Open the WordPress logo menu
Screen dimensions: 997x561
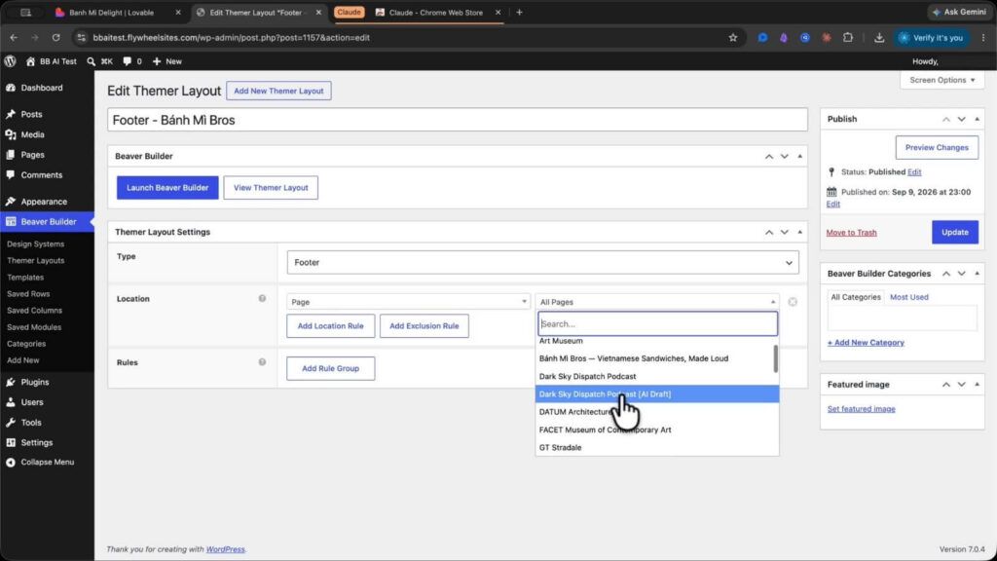10,61
